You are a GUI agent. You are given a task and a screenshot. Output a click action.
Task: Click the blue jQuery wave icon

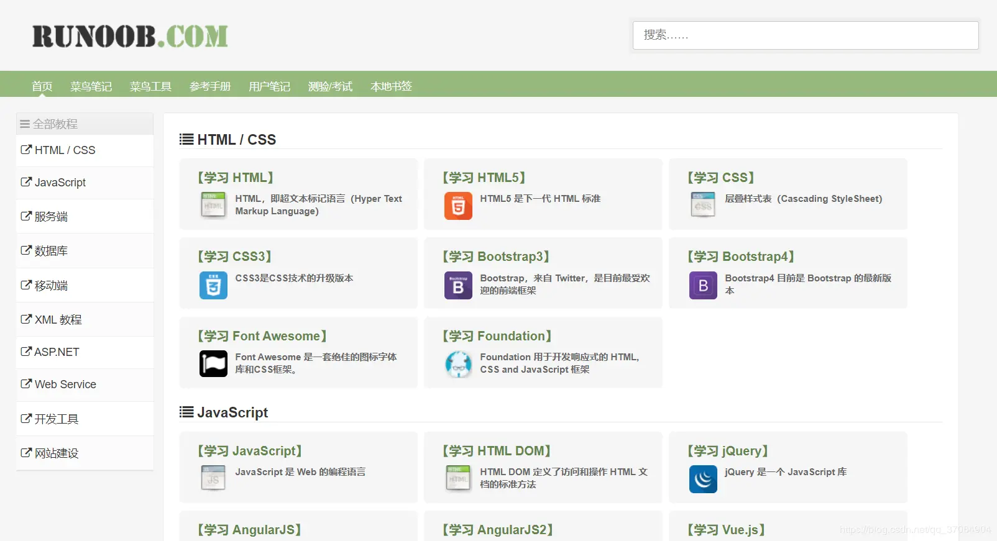[x=703, y=480]
